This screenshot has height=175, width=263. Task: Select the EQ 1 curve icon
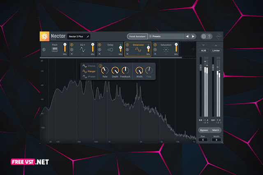82,50
